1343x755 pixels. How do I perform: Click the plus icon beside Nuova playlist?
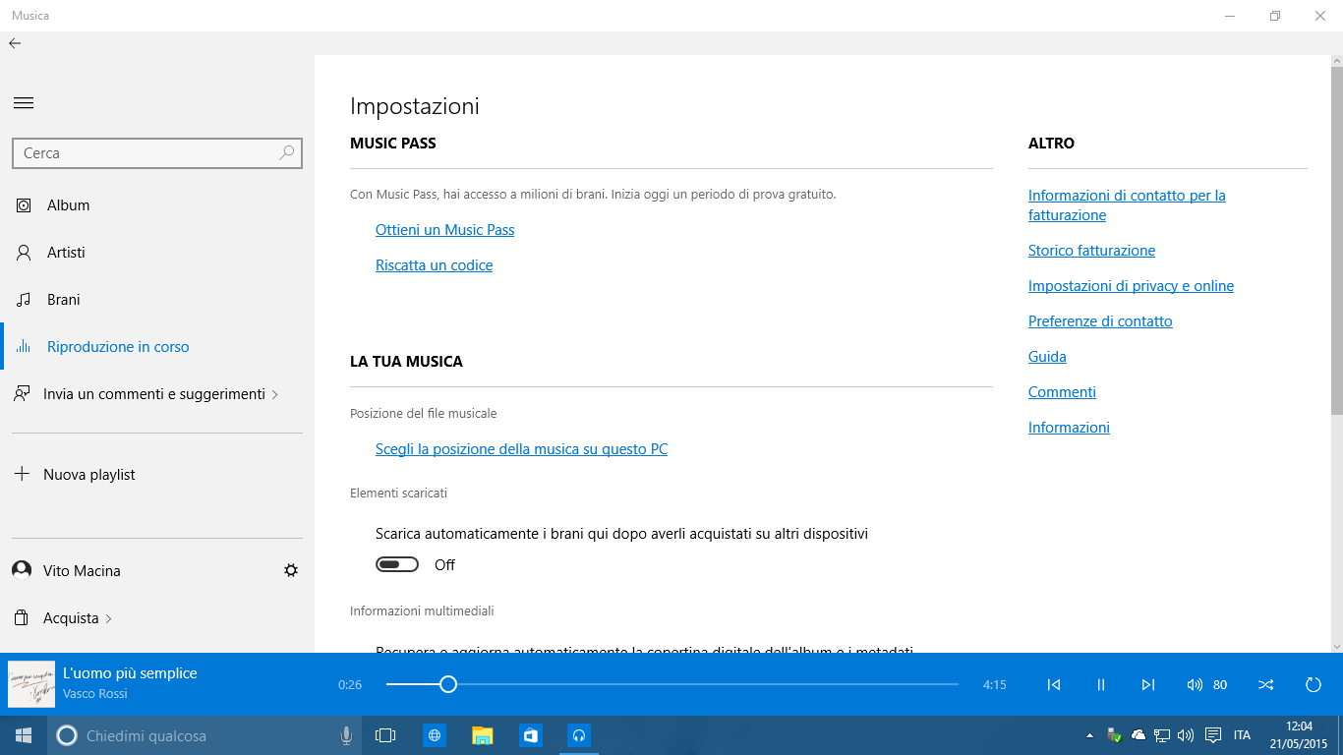(x=22, y=475)
